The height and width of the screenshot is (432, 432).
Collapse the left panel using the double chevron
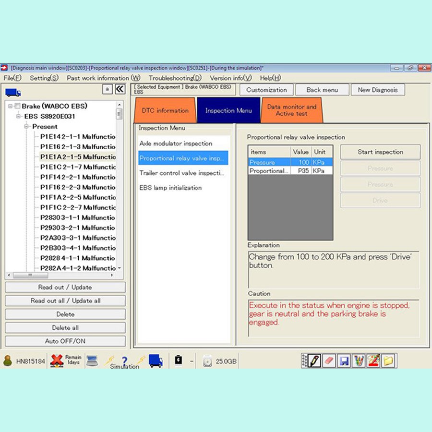click(120, 89)
